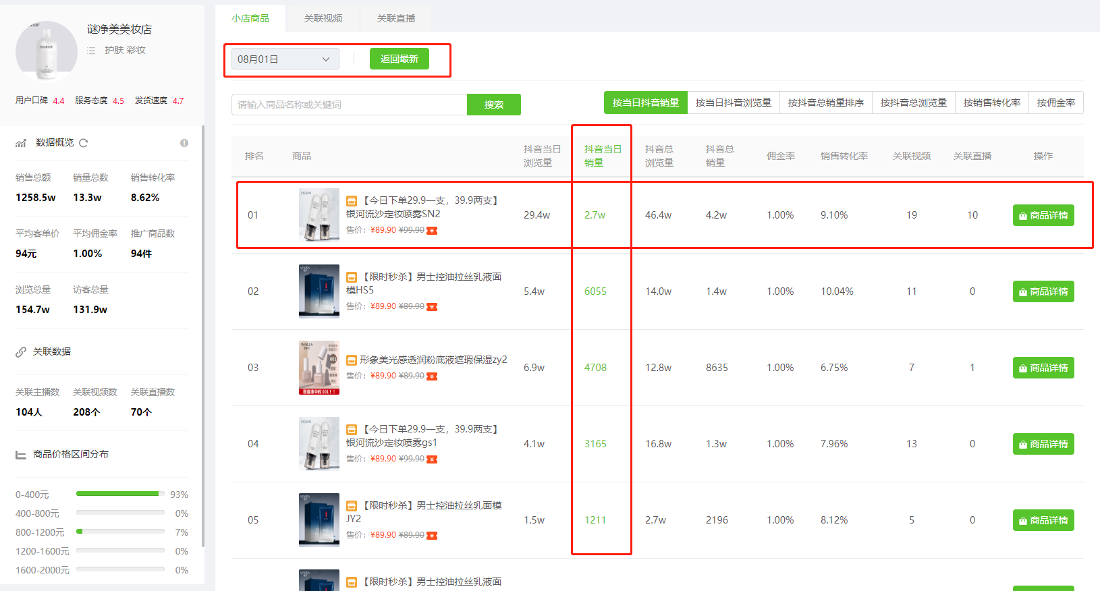Screen dimensions: 1100x591
Task: Open the 08月01日 date dropdown
Action: coord(285,59)
